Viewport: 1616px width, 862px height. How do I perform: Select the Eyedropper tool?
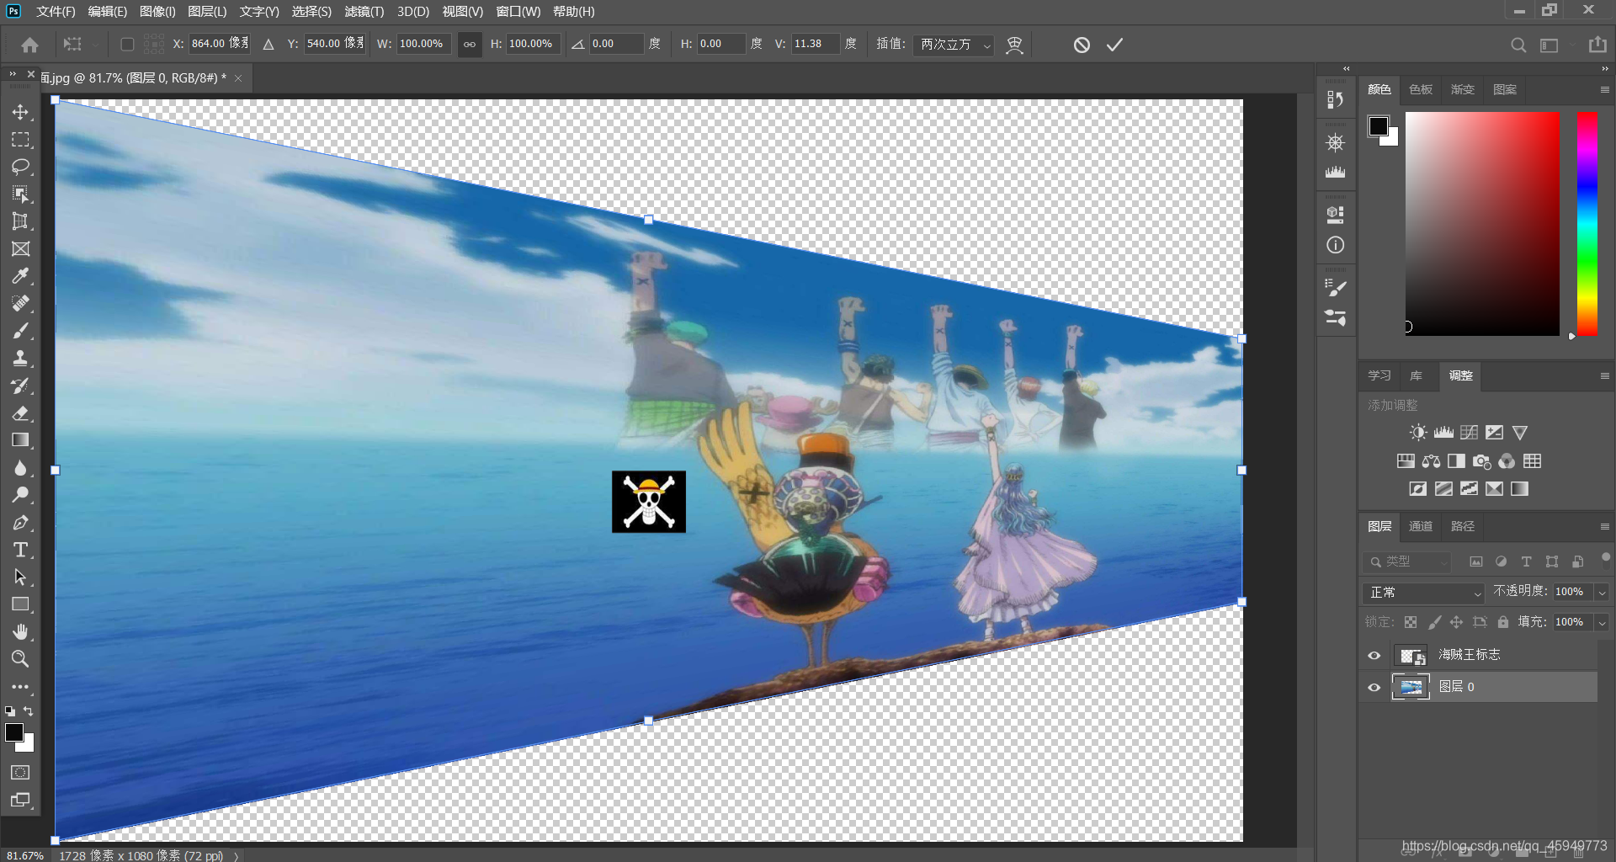20,276
